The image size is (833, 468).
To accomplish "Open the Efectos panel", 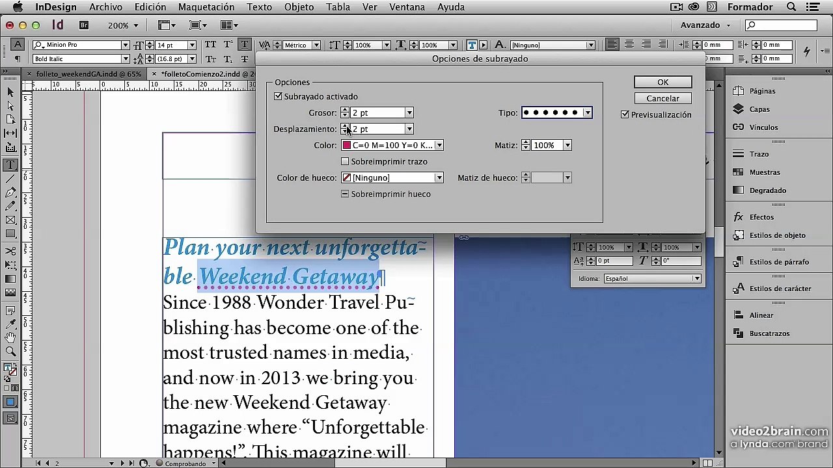I will point(761,217).
